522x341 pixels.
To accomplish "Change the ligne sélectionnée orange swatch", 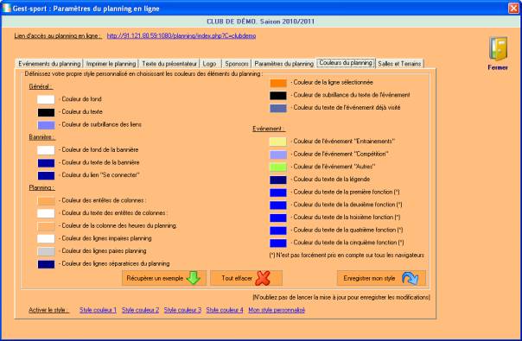I will click(x=278, y=83).
